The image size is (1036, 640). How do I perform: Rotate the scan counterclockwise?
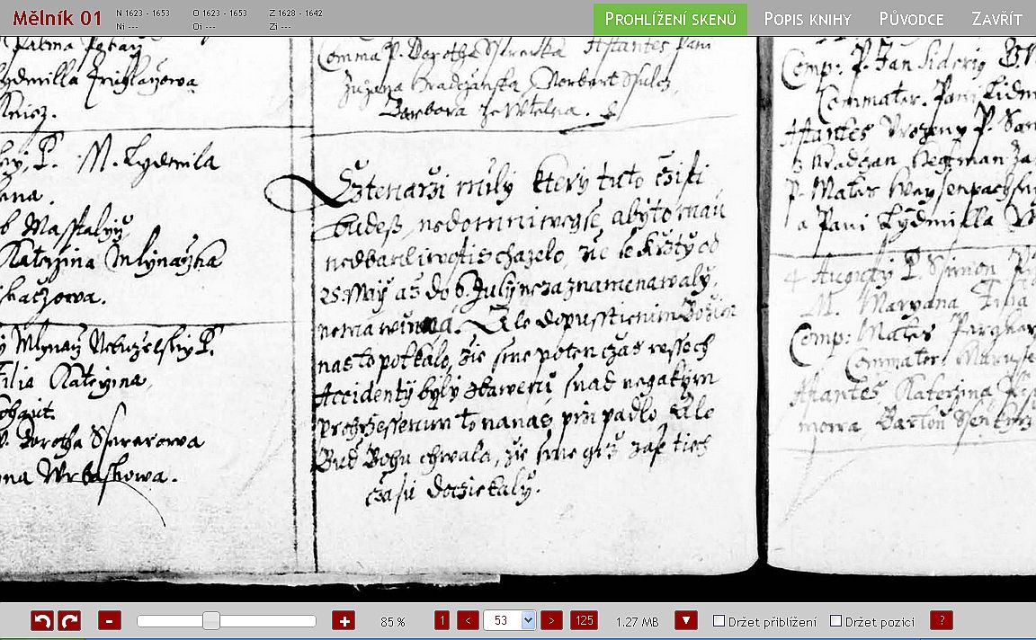coord(41,620)
